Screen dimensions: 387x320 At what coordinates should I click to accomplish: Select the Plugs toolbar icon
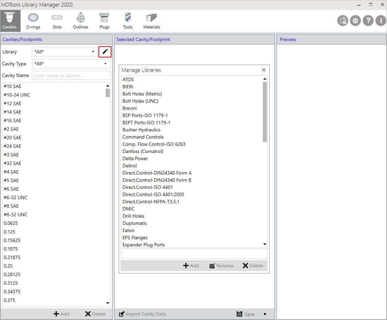click(x=104, y=20)
